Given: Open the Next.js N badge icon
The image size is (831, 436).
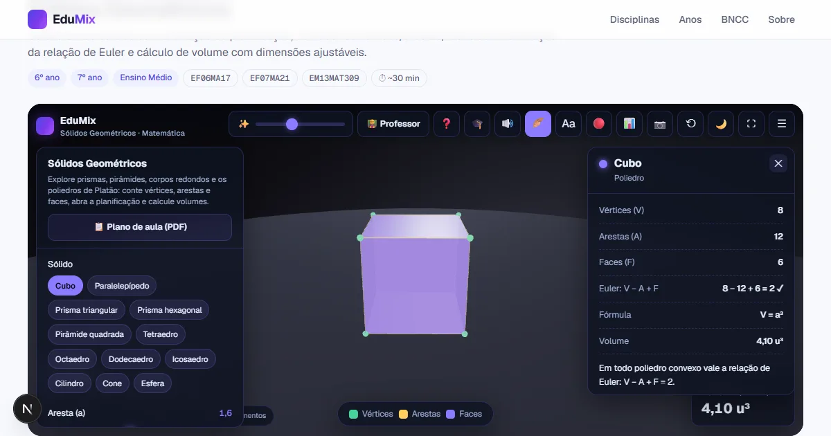Looking at the screenshot, I should pyautogui.click(x=28, y=409).
